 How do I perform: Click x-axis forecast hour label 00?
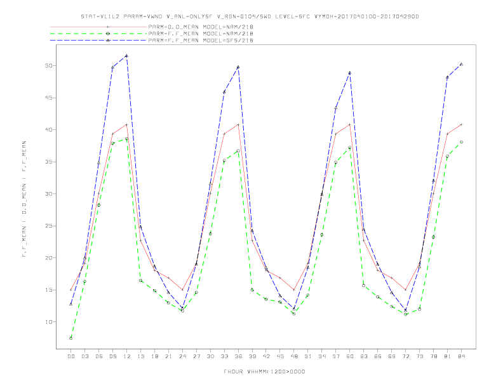tap(71, 356)
